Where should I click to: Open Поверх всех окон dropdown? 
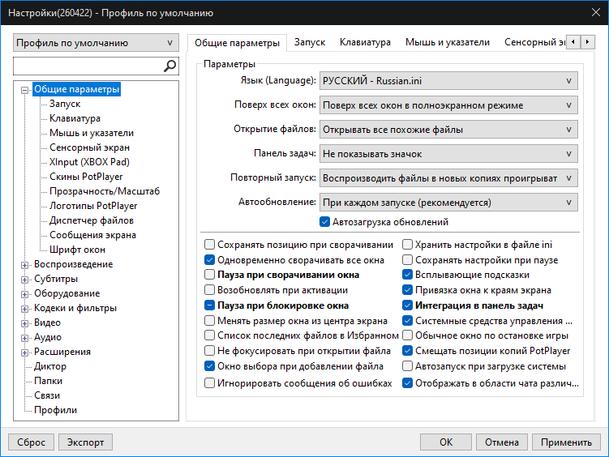click(x=448, y=105)
